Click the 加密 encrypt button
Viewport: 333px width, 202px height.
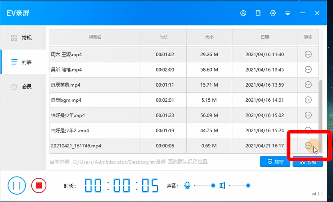point(275,162)
